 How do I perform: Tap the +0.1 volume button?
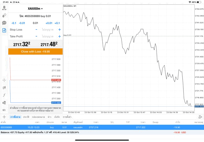pos(57,23)
